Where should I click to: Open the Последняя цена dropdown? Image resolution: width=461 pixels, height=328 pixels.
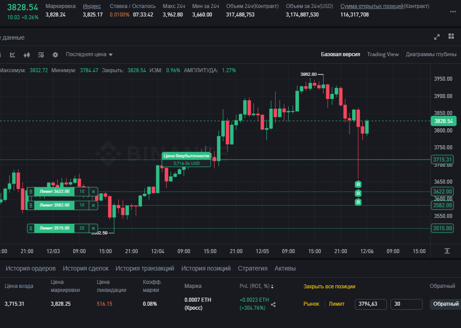89,54
